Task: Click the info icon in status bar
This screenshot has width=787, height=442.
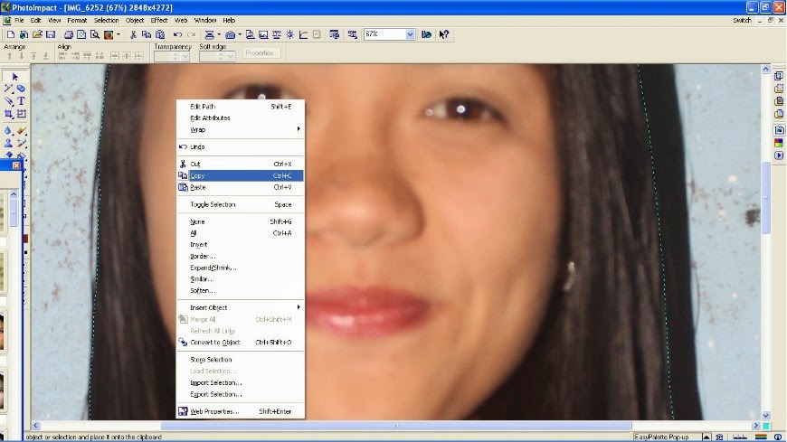Action: (778, 437)
